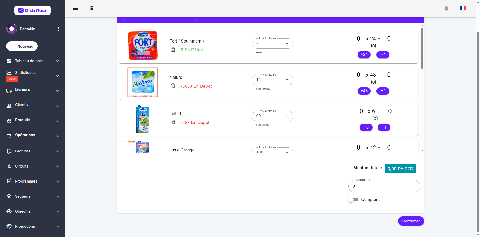This screenshot has width=480, height=237.
Task: Open the apps grid icon
Action: [91, 8]
